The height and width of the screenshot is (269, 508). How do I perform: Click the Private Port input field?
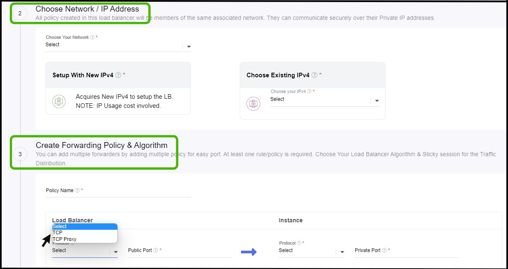tap(406, 252)
